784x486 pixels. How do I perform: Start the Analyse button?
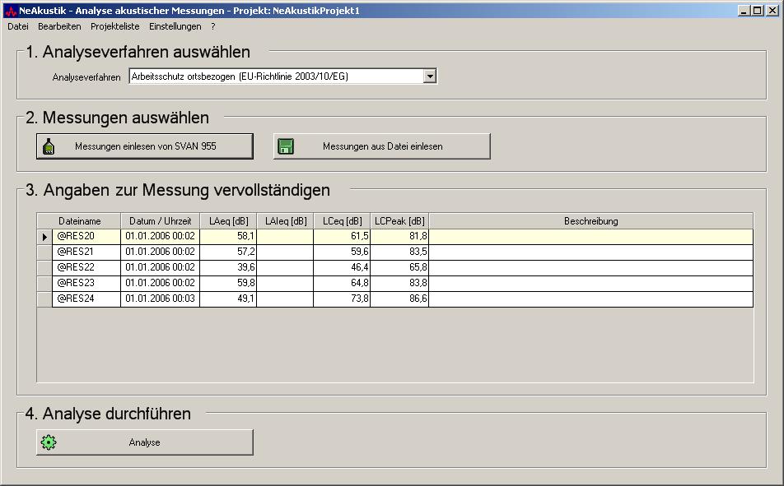144,442
